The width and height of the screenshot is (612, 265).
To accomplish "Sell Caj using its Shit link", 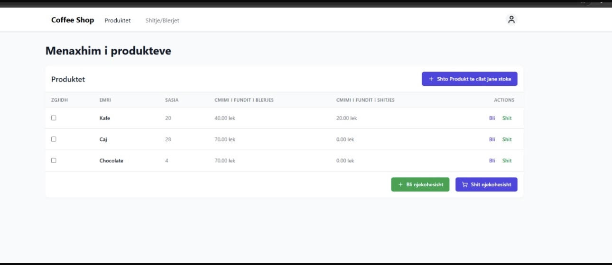I will pyautogui.click(x=507, y=139).
